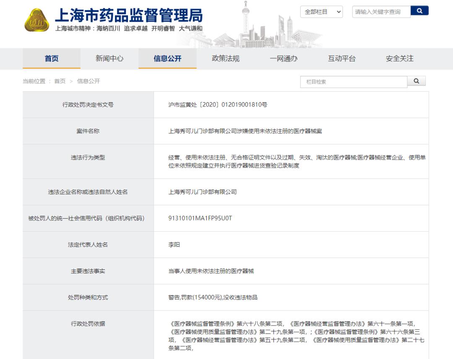Click the 栏目检索 magnifier search icon
The height and width of the screenshot is (359, 453).
(x=416, y=81)
